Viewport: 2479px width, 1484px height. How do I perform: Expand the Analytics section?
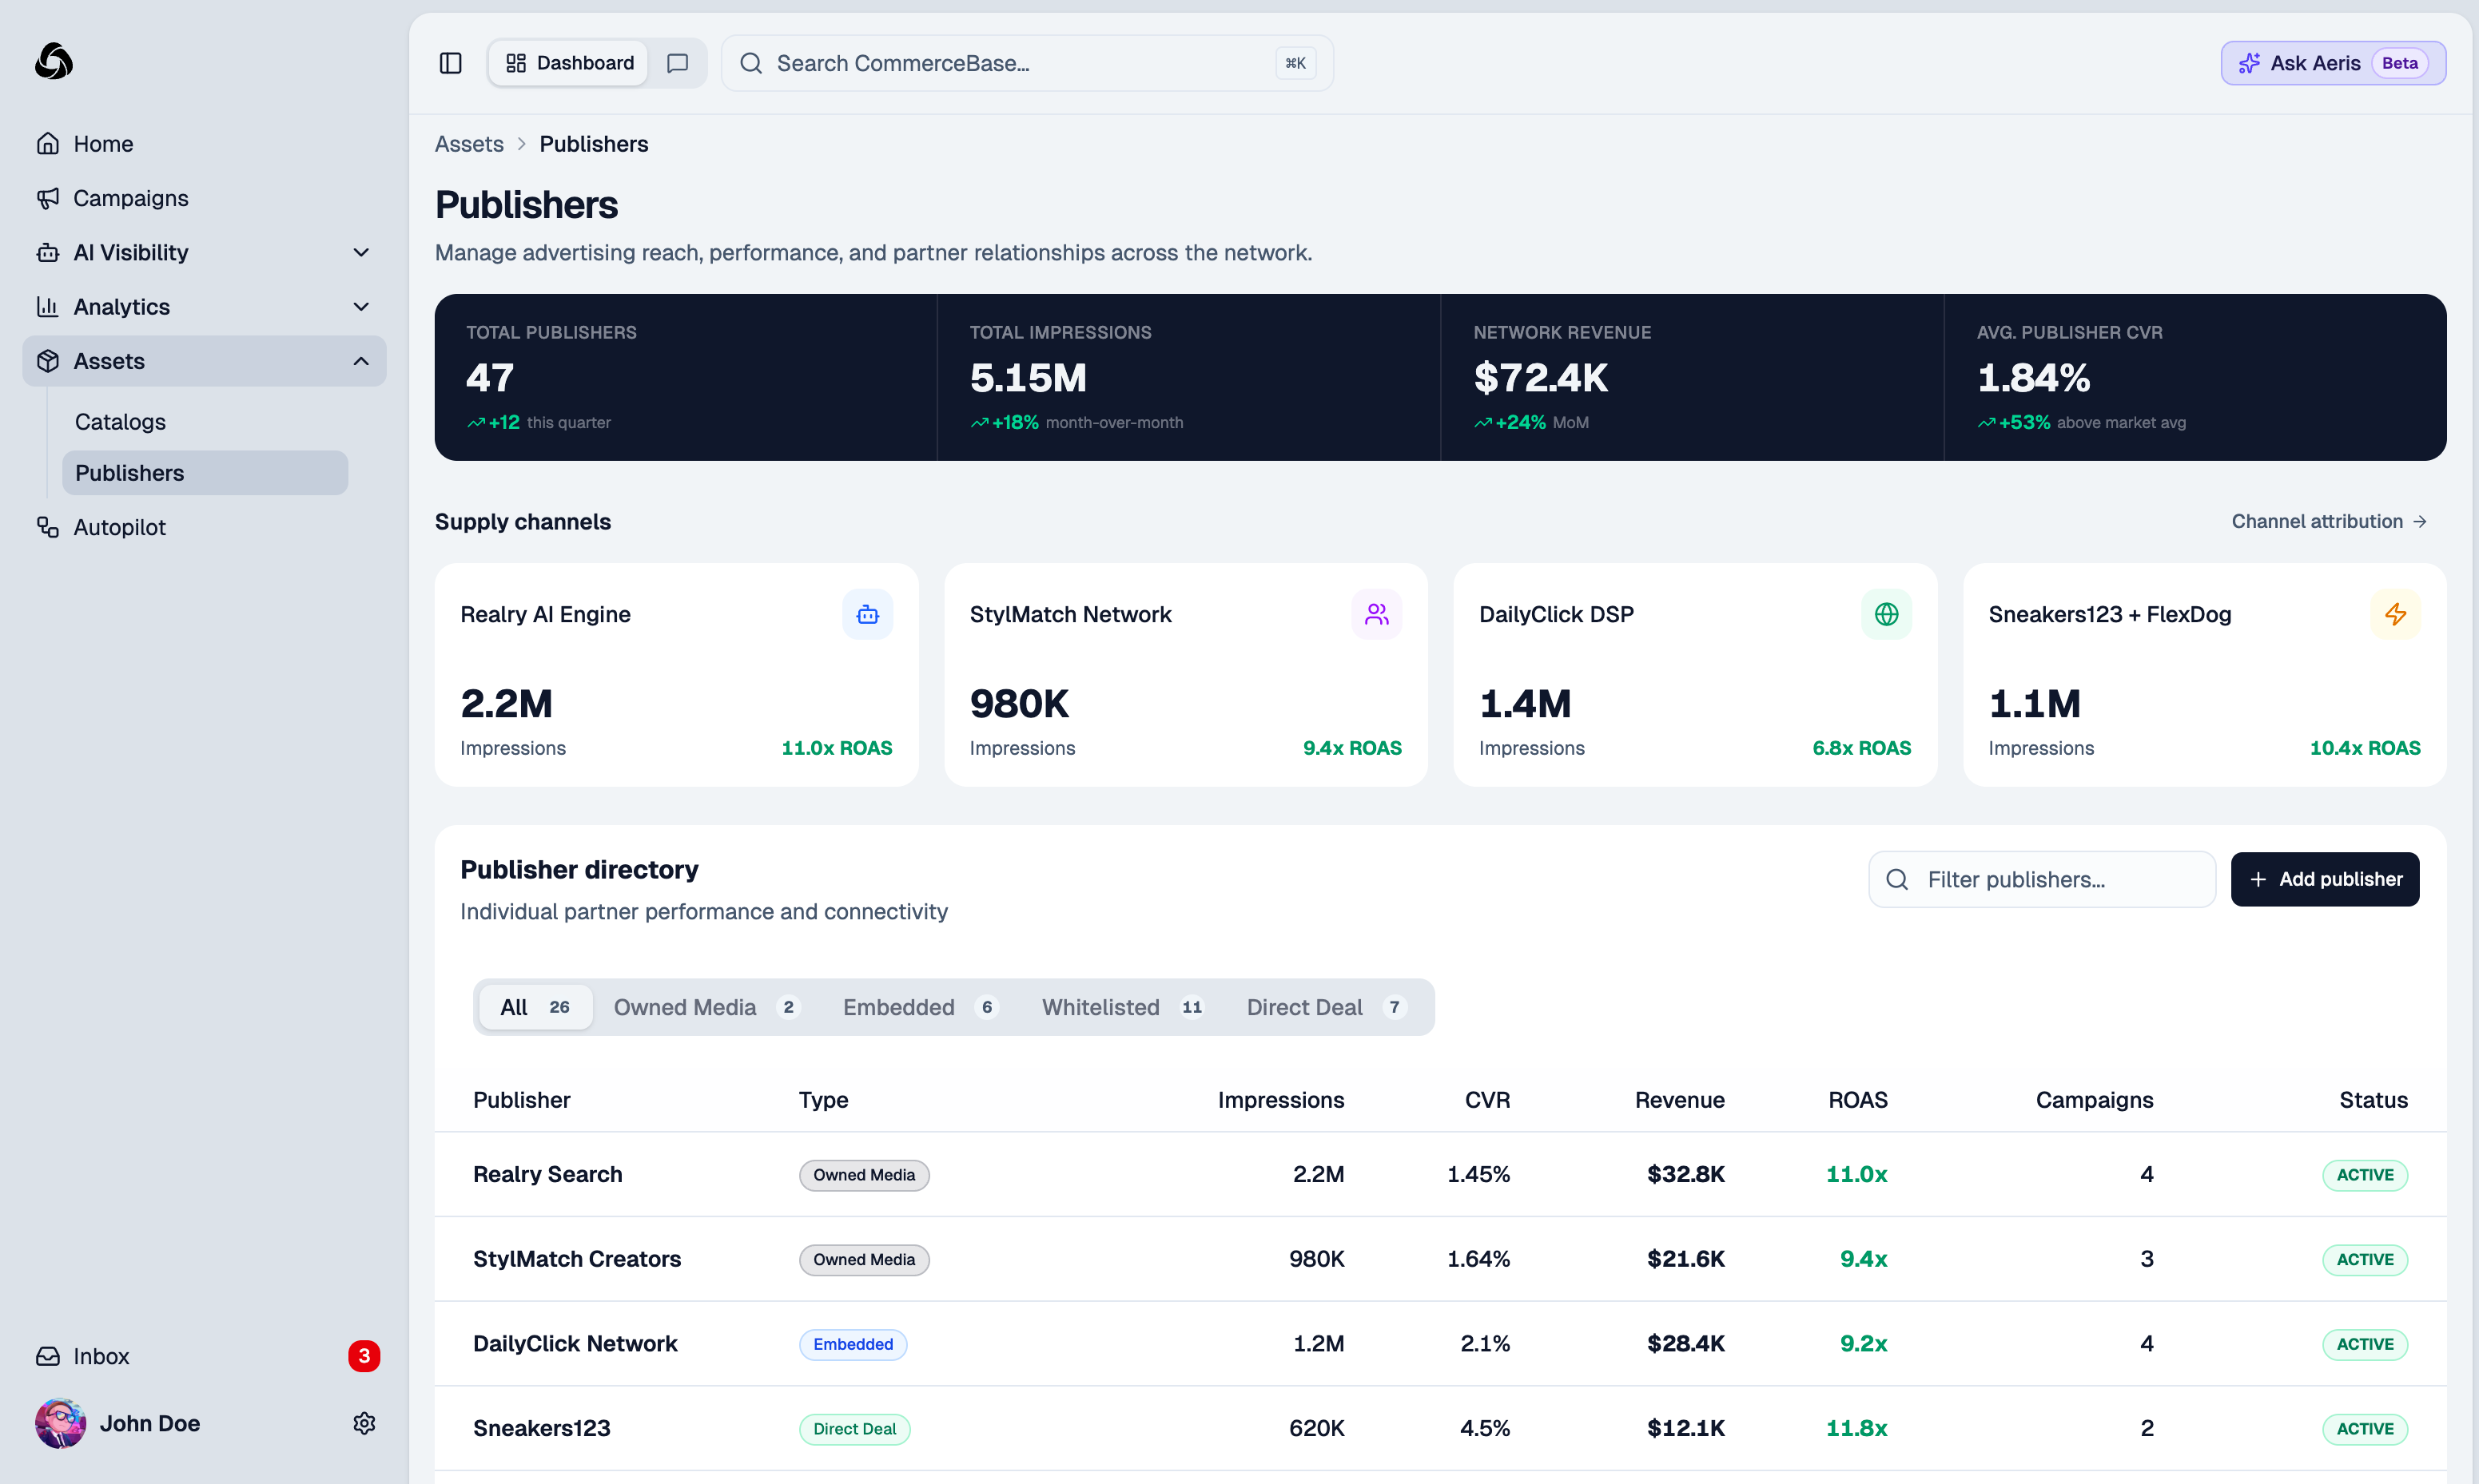360,306
